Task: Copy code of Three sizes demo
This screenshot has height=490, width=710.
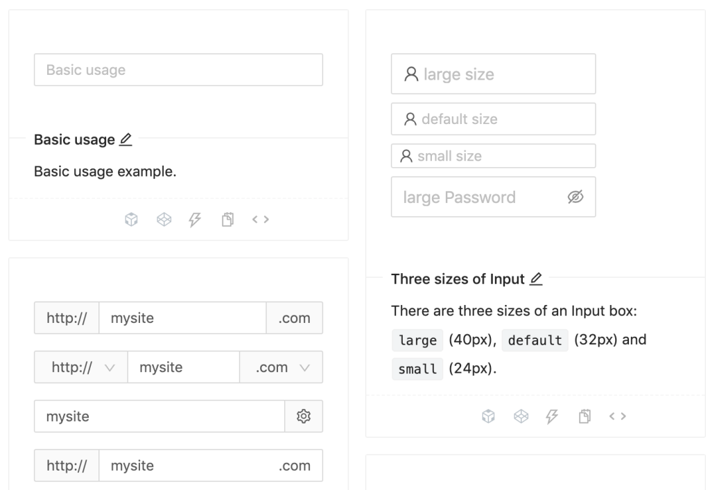Action: pyautogui.click(x=585, y=416)
